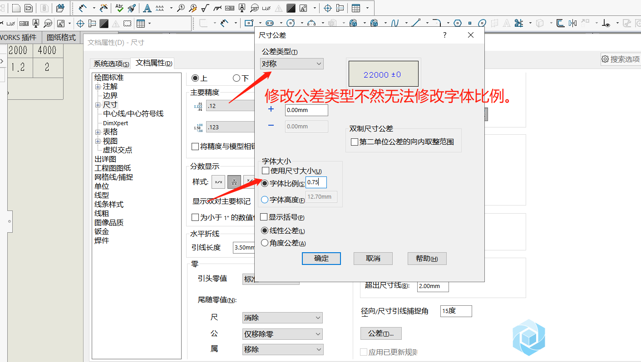Select the 字体比例 radio button
The height and width of the screenshot is (362, 641).
[x=265, y=183]
